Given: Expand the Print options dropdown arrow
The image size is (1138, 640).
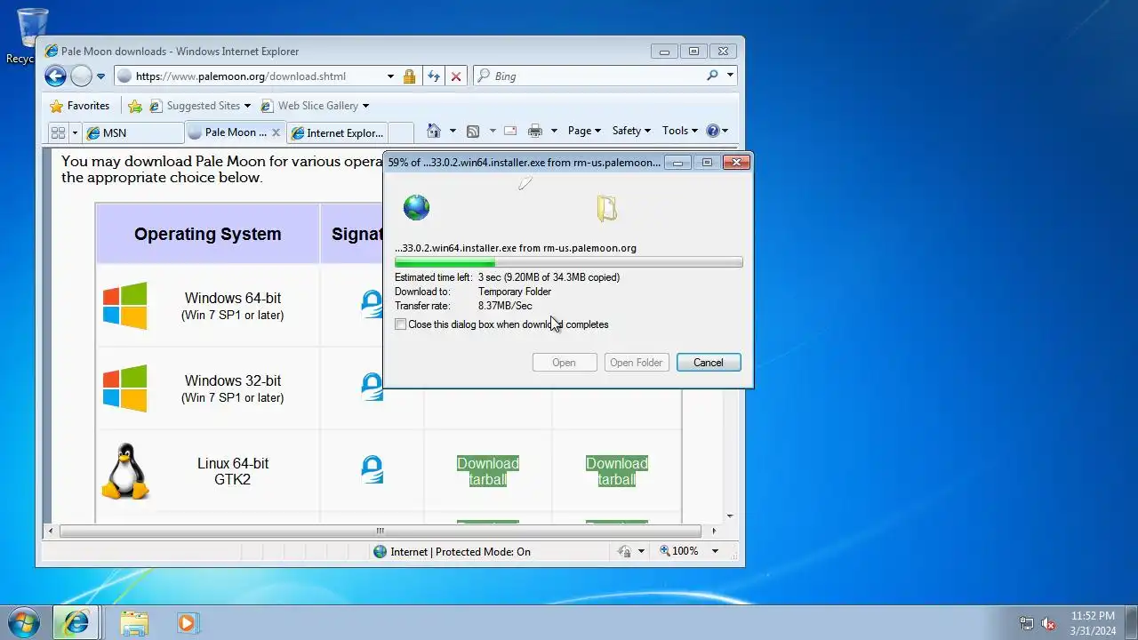Looking at the screenshot, I should coord(554,131).
